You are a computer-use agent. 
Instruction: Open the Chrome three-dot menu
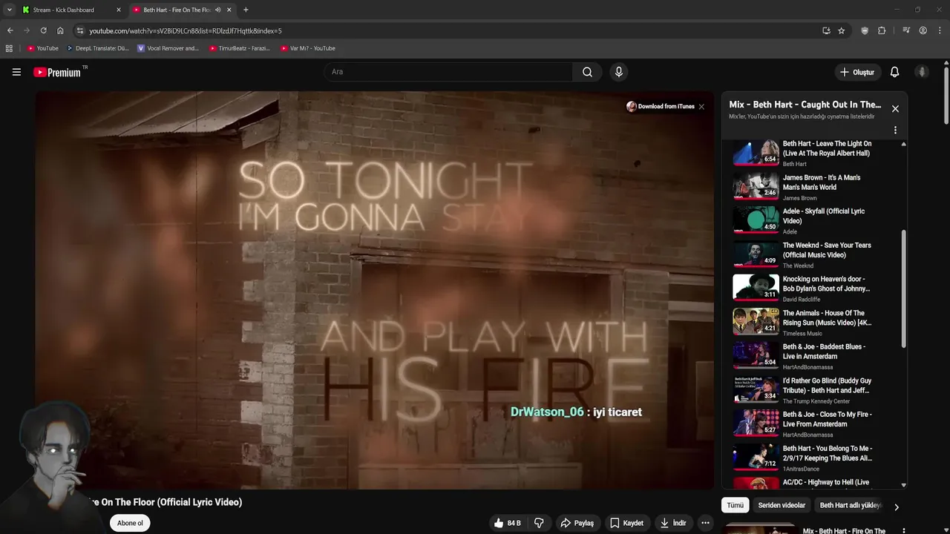click(x=939, y=30)
